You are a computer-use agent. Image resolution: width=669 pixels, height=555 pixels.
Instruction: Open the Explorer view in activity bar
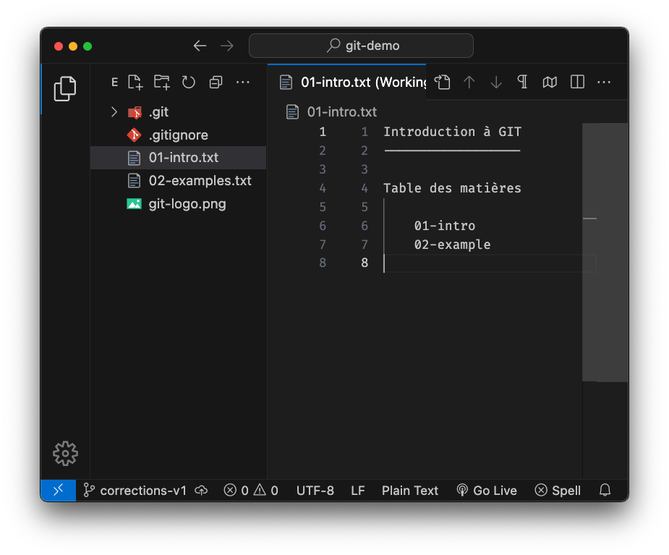click(x=65, y=89)
